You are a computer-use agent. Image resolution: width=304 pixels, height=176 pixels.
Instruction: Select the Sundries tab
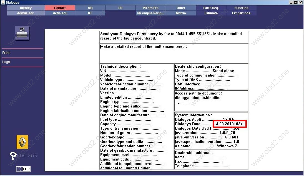coord(241,8)
